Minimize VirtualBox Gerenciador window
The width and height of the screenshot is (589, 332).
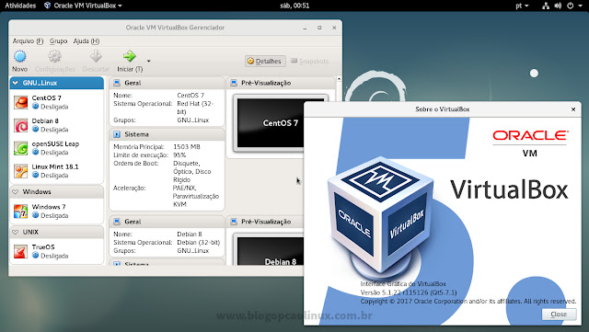pyautogui.click(x=305, y=29)
